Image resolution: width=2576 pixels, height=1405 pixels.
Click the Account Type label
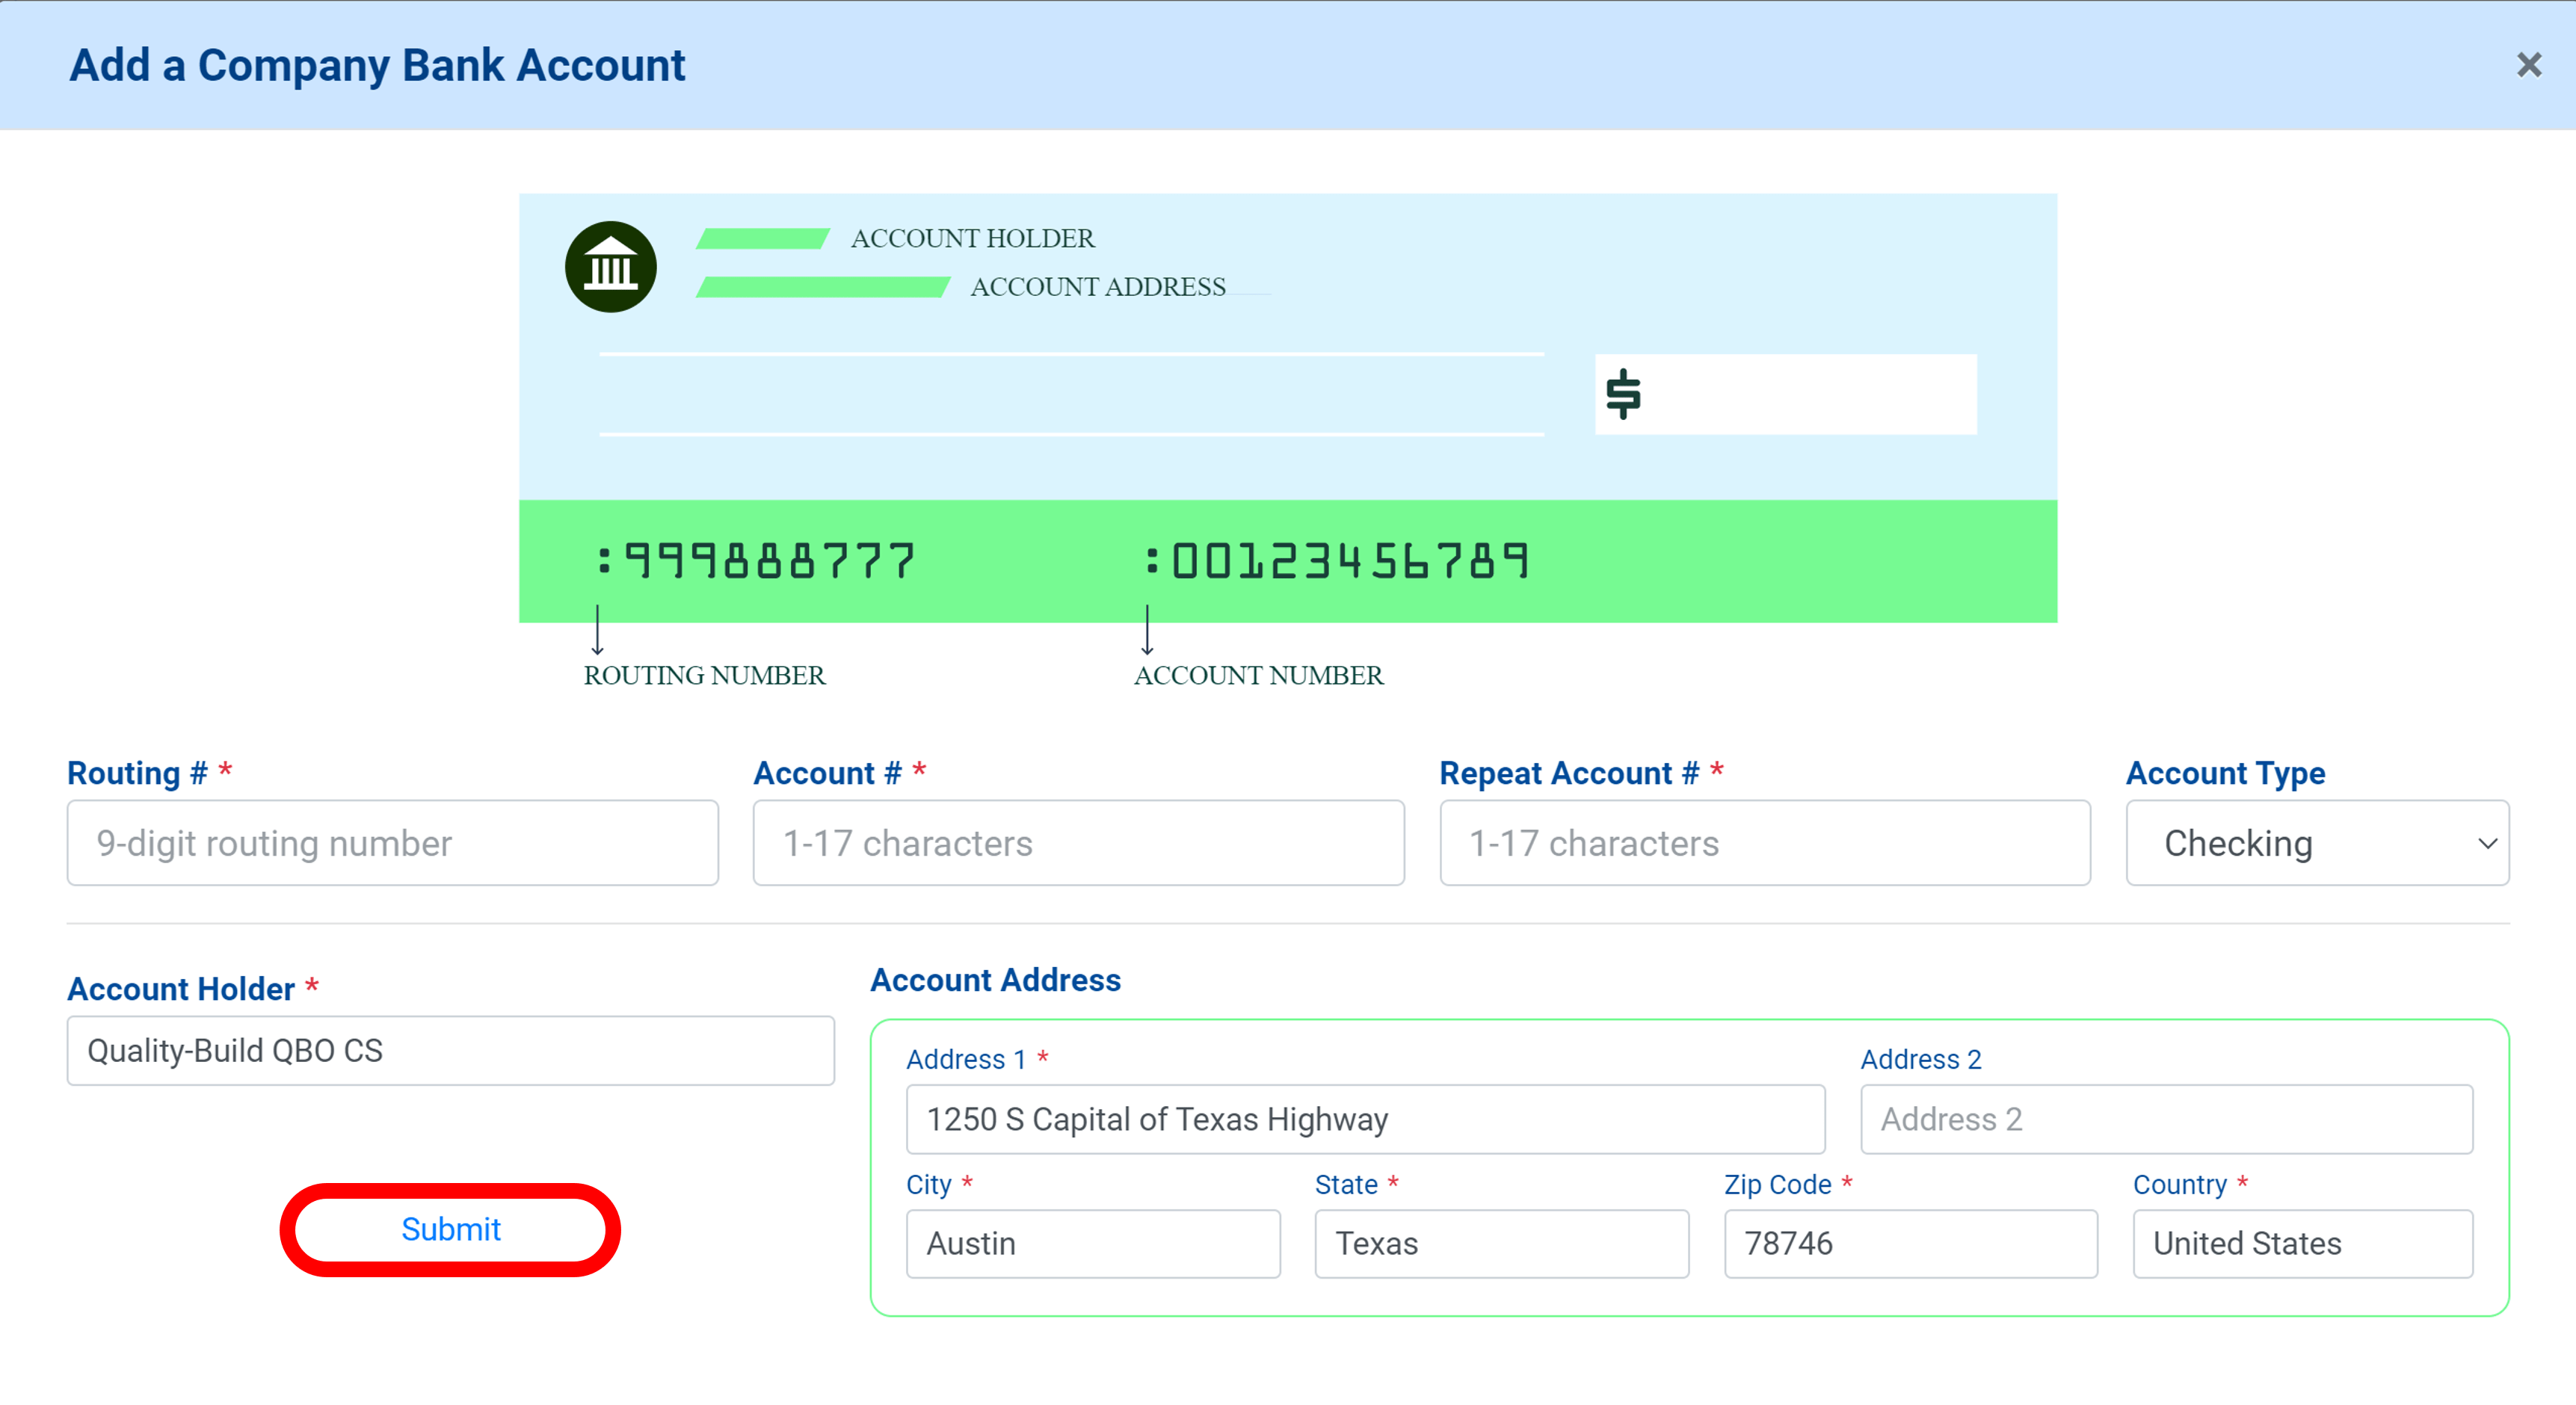point(2225,773)
